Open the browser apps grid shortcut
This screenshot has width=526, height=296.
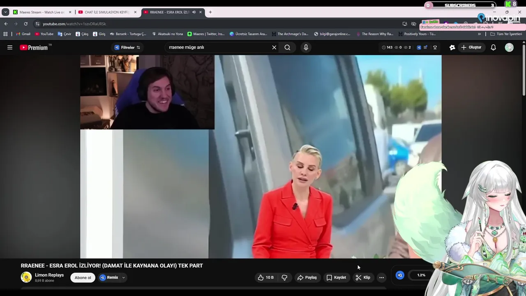click(5, 34)
